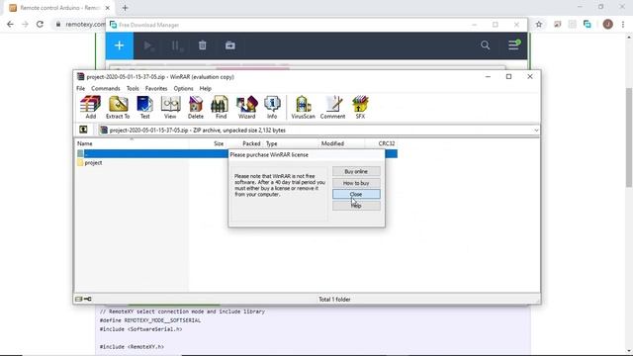Click the Help button in the license dialog
This screenshot has height=356, width=633.
point(356,206)
